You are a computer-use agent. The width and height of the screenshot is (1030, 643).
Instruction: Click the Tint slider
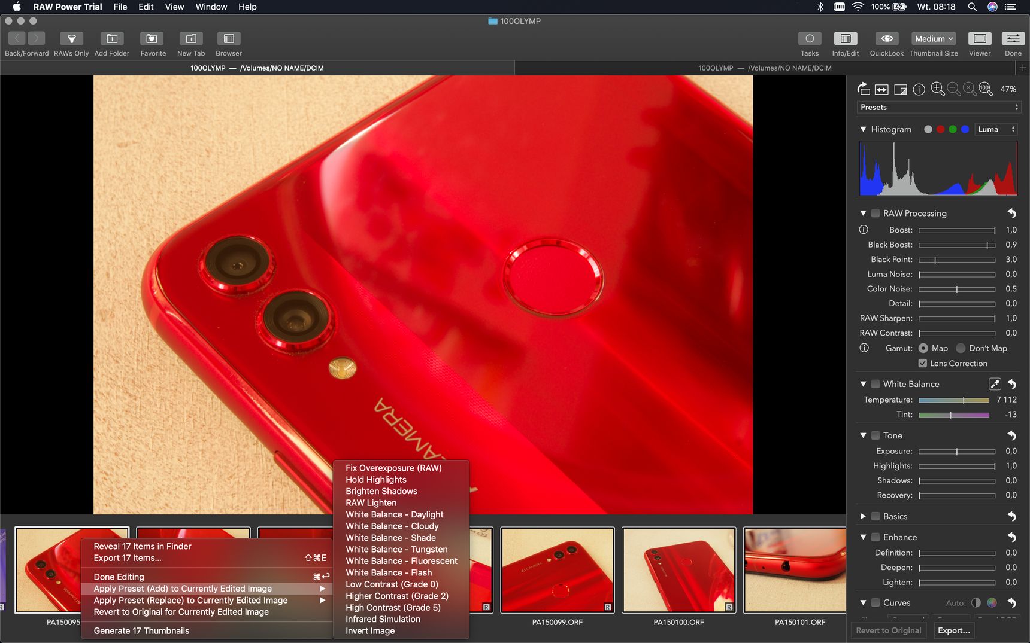[954, 415]
